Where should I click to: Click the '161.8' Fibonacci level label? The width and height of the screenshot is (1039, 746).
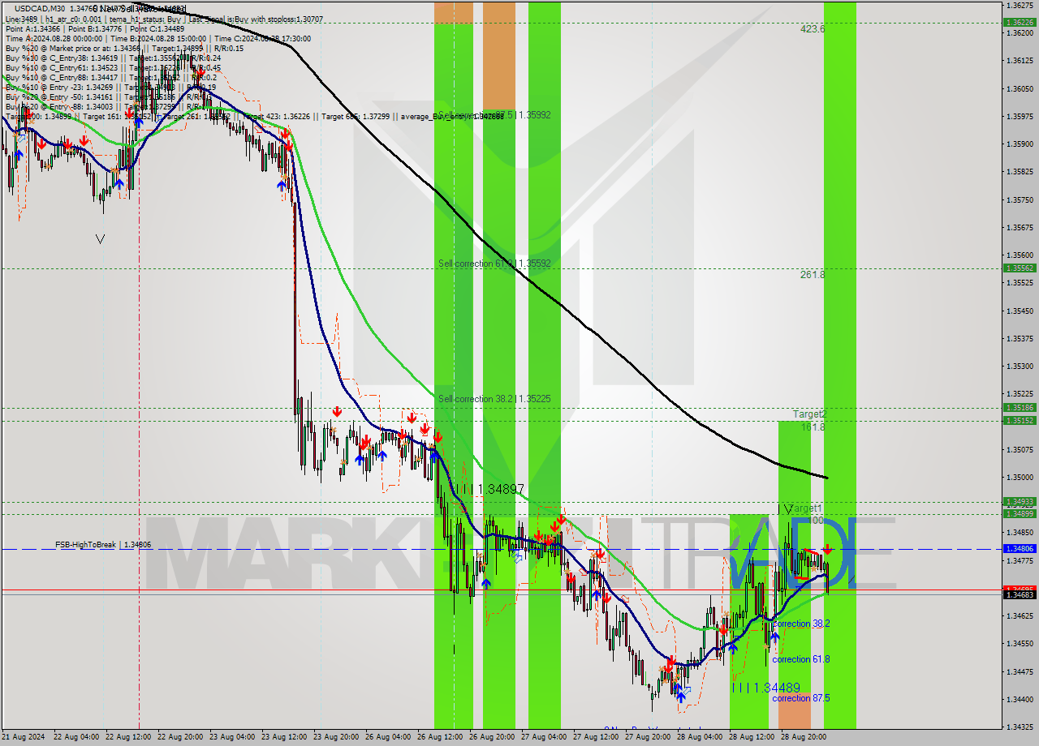click(813, 427)
